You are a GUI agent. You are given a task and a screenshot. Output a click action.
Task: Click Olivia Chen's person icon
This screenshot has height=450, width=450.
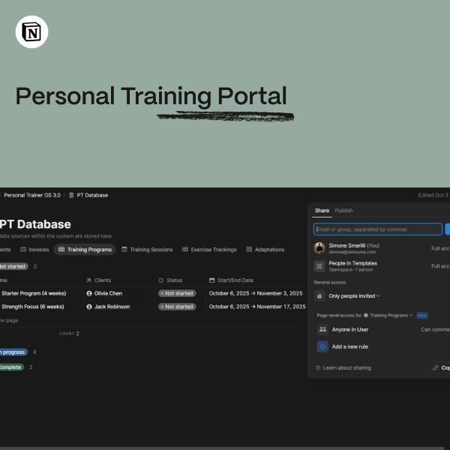click(89, 293)
